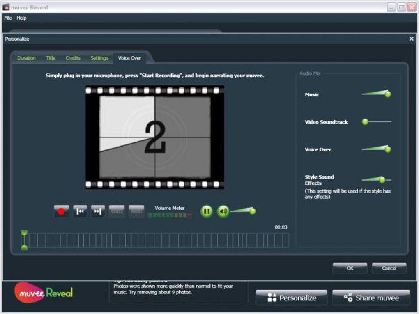The image size is (419, 314).
Task: Close the Personalize dialog with X
Action: [412, 39]
